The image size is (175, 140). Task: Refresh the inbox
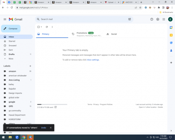click(47, 27)
